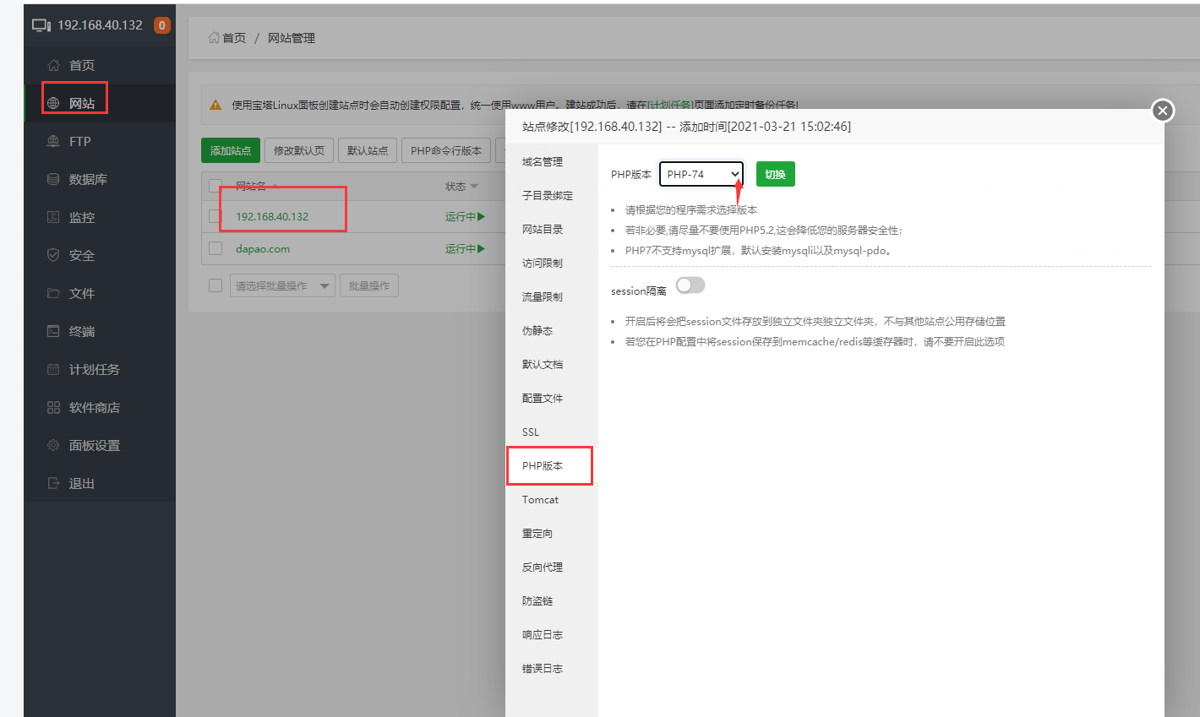Click the orange notification badge showing 0

[161, 25]
